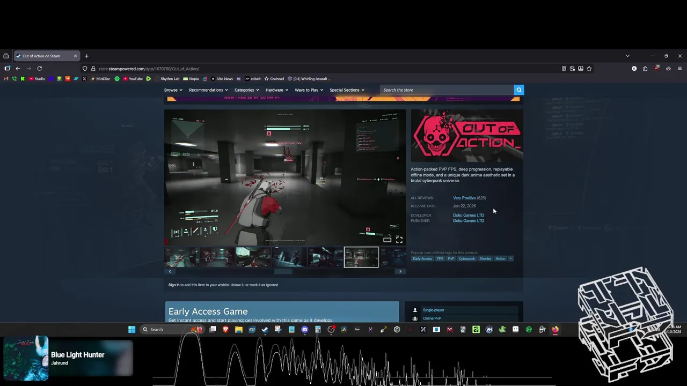687x386 pixels.
Task: Open the Single-player feature link
Action: pyautogui.click(x=434, y=310)
